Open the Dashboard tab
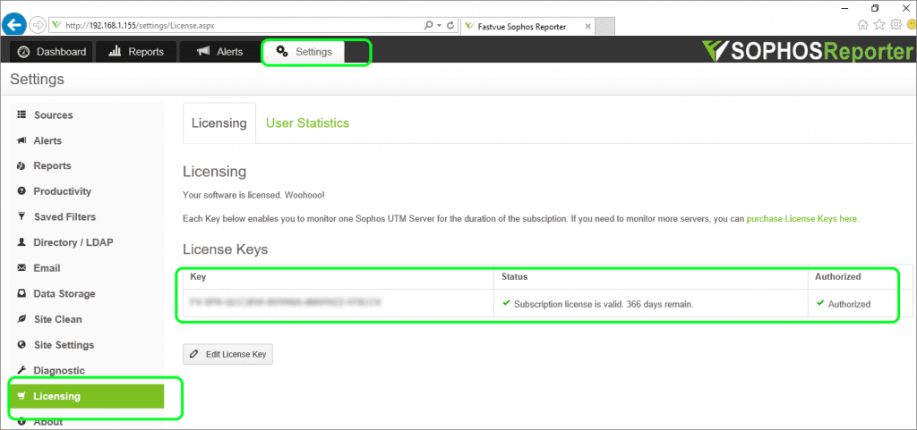Image resolution: width=917 pixels, height=430 pixels. tap(51, 51)
